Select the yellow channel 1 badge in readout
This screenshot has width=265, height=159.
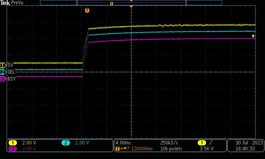pos(13,143)
